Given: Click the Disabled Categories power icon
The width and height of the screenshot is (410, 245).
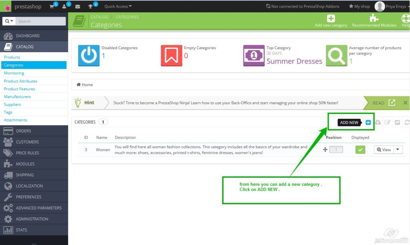Looking at the screenshot, I should [88, 55].
